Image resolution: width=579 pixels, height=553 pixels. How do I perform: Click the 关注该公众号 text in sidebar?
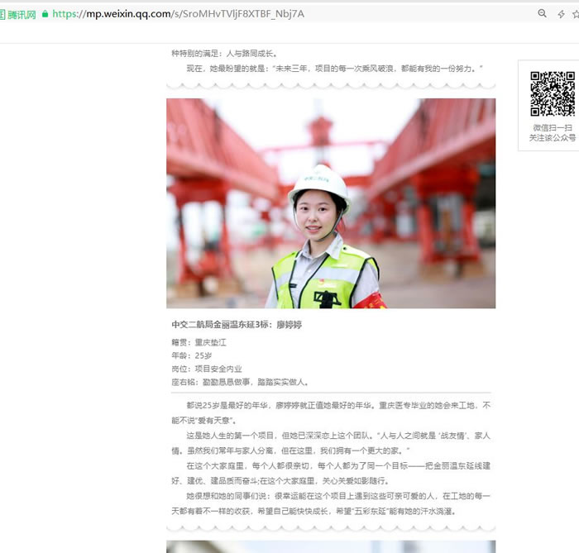click(553, 138)
